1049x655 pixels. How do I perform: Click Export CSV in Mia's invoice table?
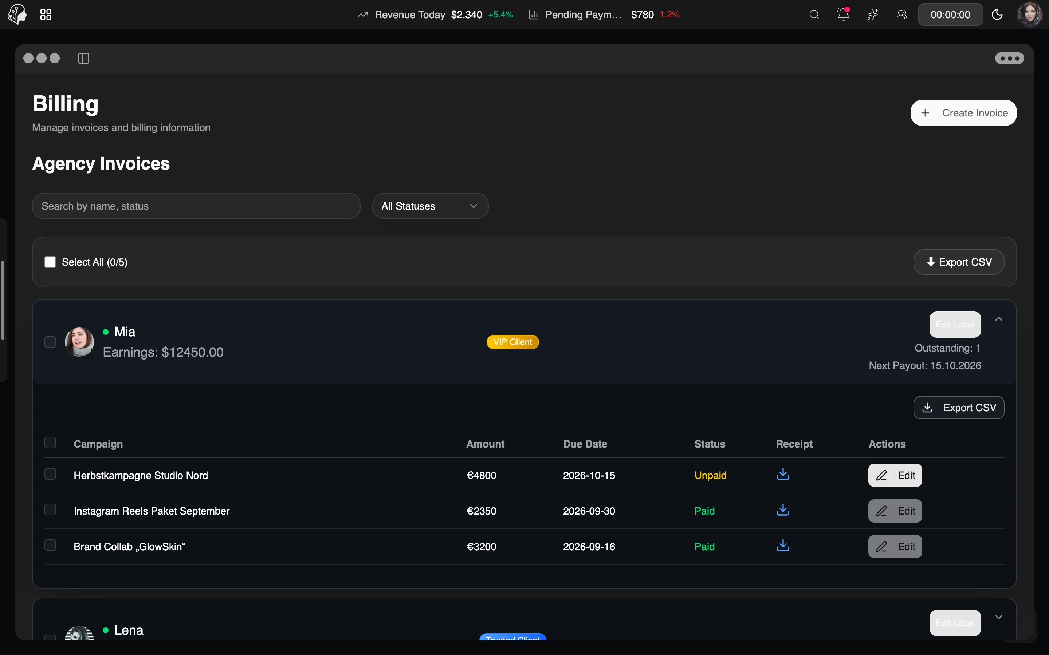click(959, 408)
